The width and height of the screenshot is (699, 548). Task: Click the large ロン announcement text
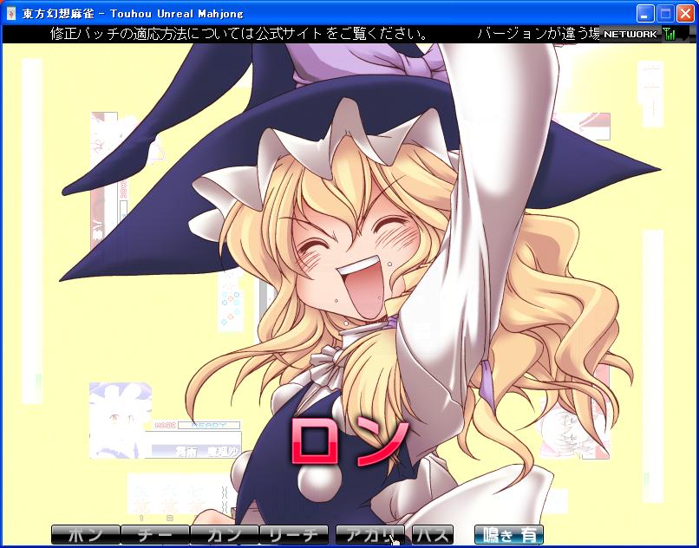click(x=350, y=442)
